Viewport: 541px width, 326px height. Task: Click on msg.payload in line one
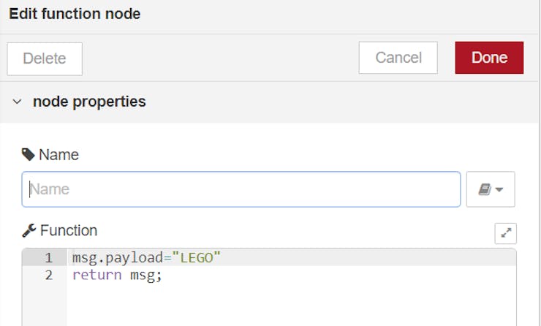(x=118, y=258)
